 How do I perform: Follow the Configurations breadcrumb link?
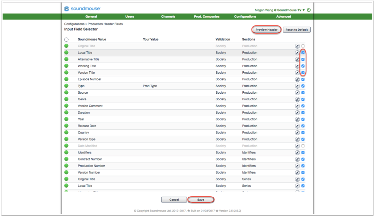(x=74, y=24)
